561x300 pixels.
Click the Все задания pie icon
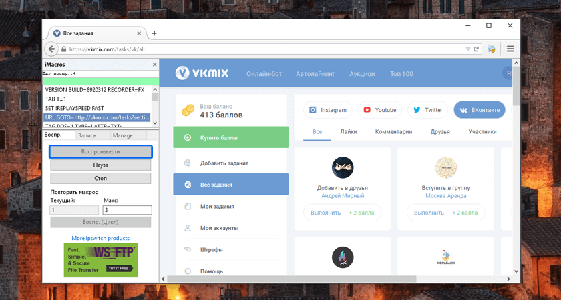tap(188, 185)
